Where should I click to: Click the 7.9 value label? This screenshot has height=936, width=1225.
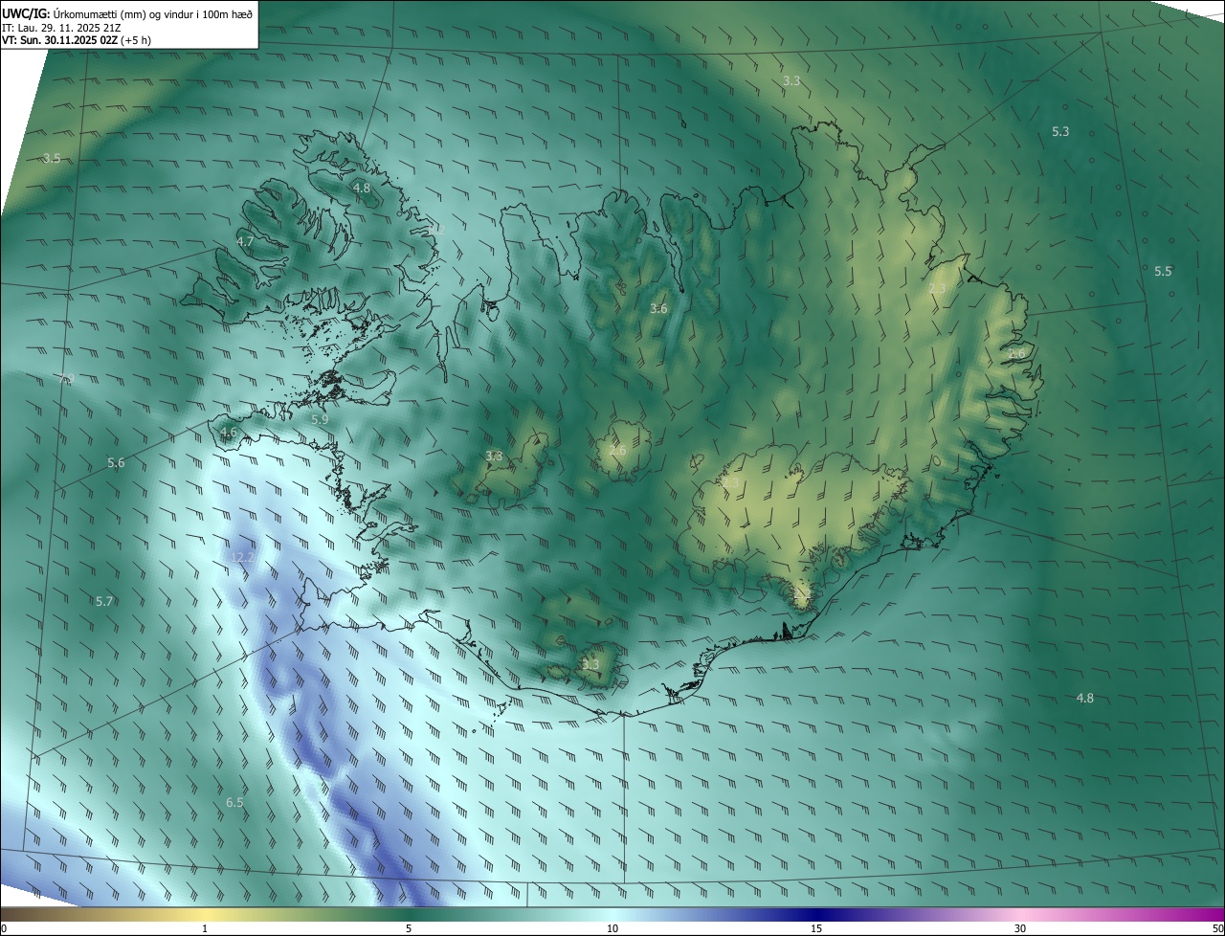[66, 379]
